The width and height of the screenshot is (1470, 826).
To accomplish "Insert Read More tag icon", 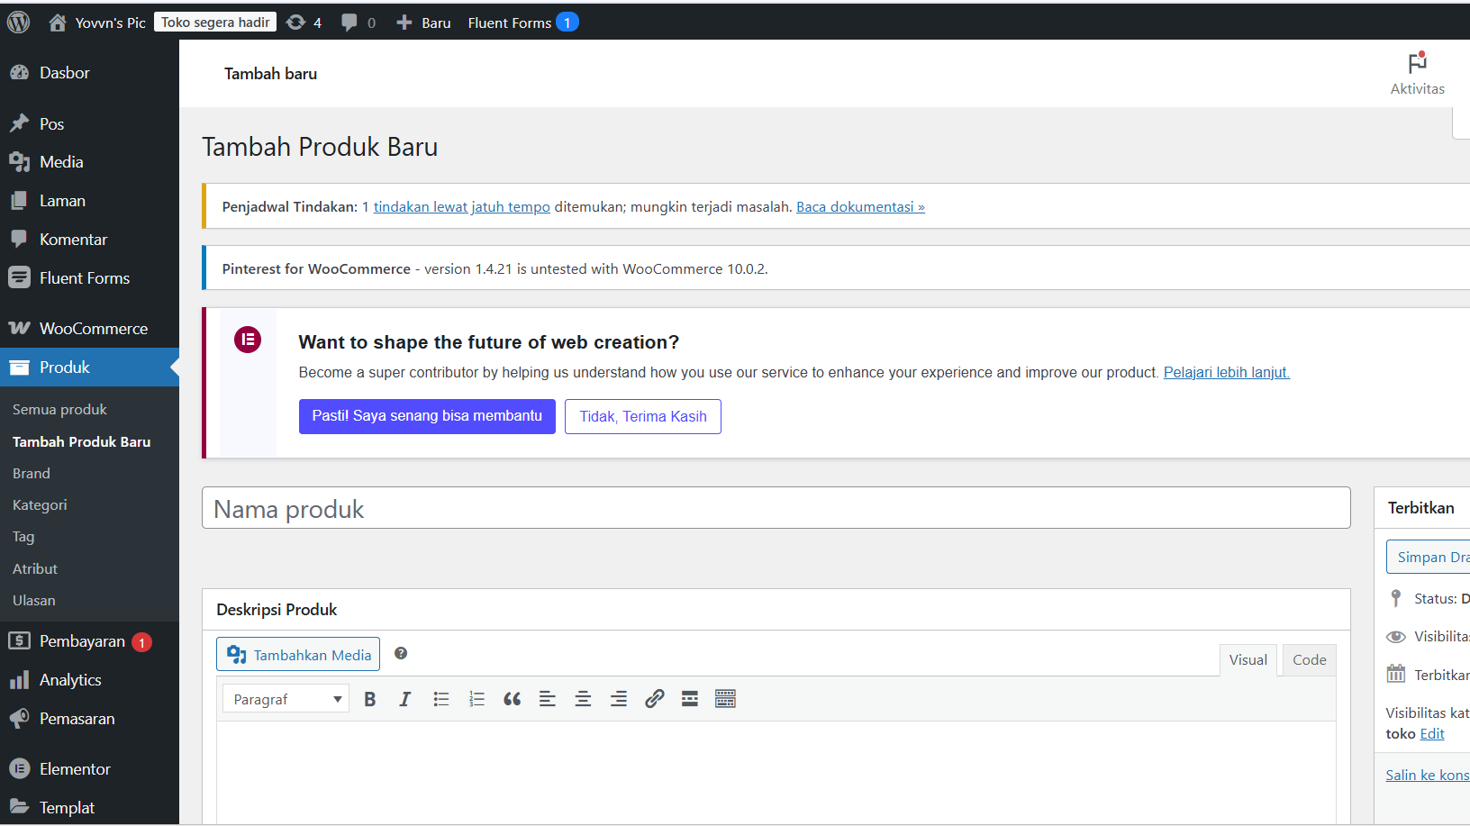I will coord(690,699).
